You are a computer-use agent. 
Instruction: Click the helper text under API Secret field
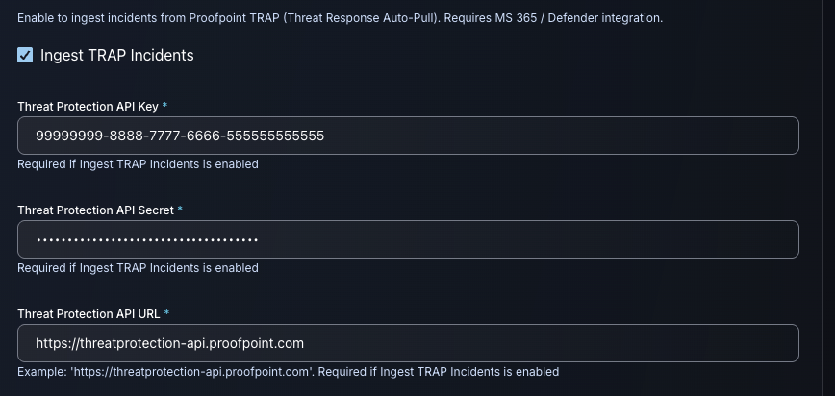click(138, 268)
